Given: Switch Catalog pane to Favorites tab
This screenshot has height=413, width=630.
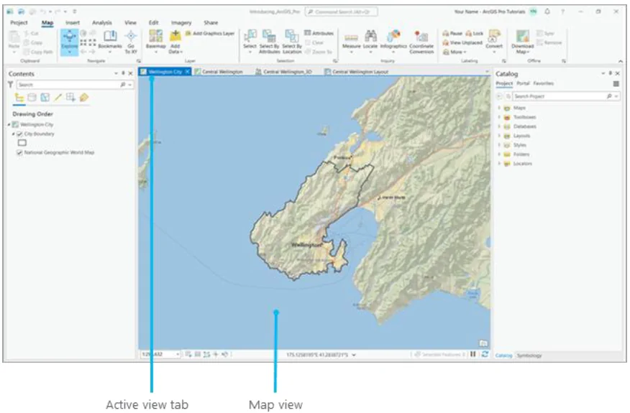Looking at the screenshot, I should (543, 83).
